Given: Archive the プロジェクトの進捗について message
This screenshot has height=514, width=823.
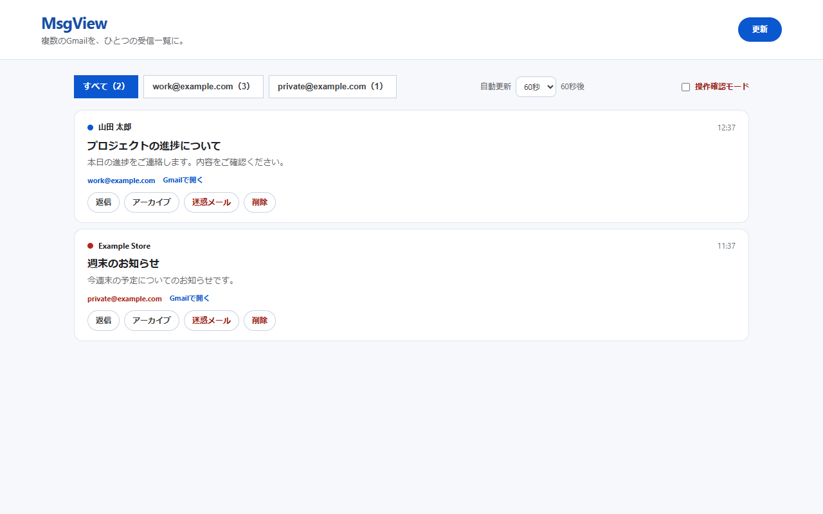Looking at the screenshot, I should 152,202.
